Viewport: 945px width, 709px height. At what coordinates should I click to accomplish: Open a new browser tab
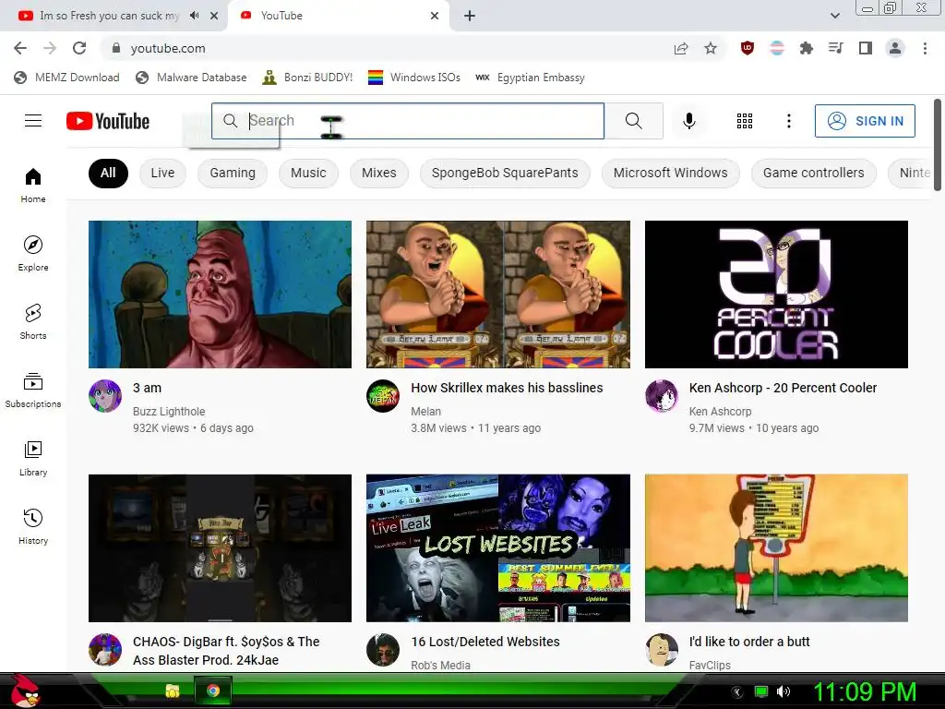pyautogui.click(x=470, y=16)
